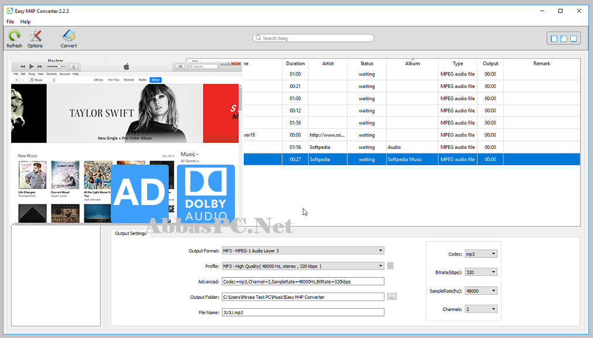The height and width of the screenshot is (338, 593).
Task: Open All the Light Above It album thumbnail
Action: [98, 175]
